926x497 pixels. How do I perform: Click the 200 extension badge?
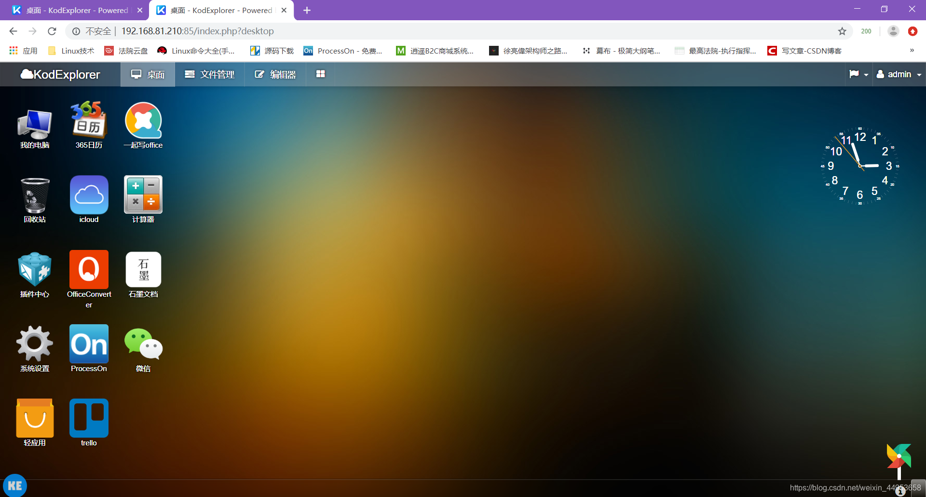866,31
